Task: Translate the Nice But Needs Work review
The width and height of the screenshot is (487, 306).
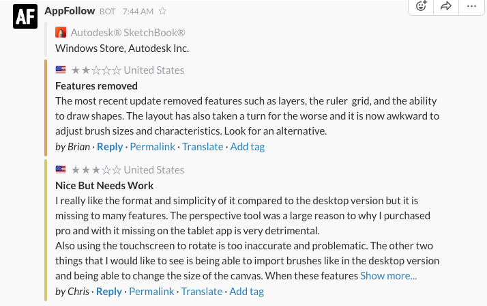Action: [x=202, y=291]
